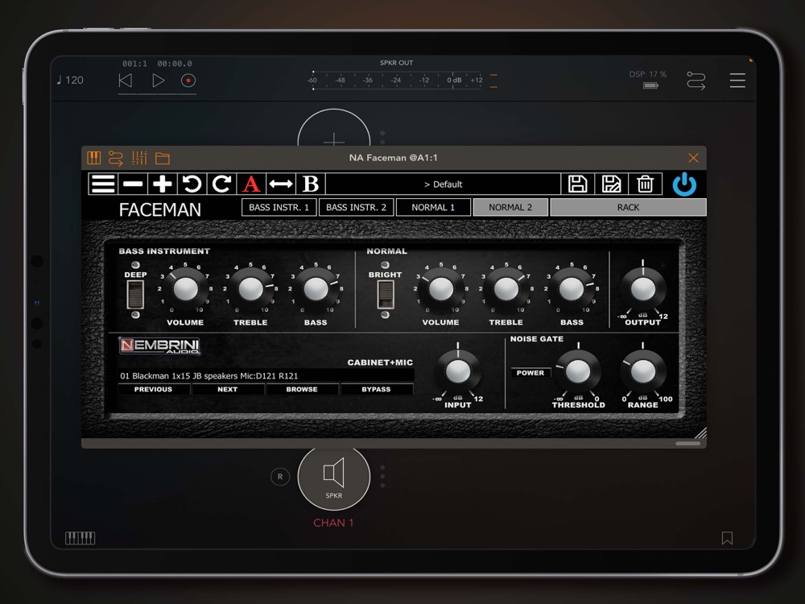
Task: Close the NA Faceman plugin window
Action: point(693,158)
